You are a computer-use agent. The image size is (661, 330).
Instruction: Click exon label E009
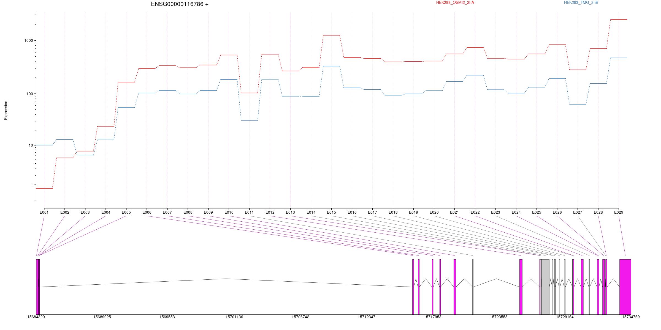208,213
